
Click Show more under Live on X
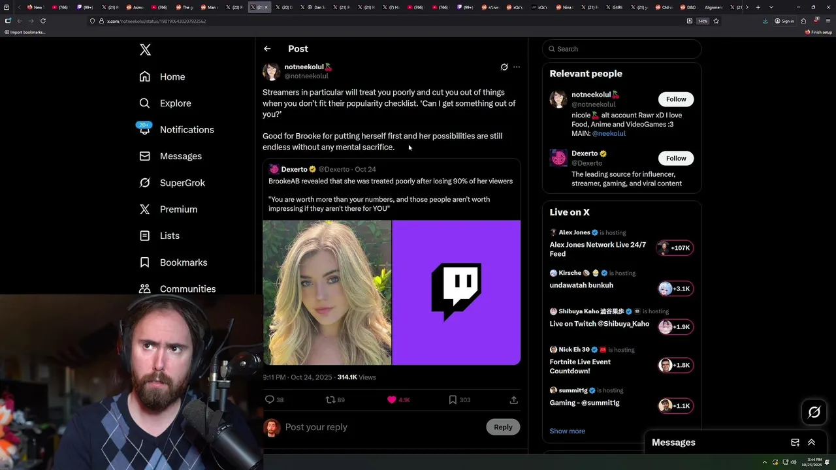567,431
